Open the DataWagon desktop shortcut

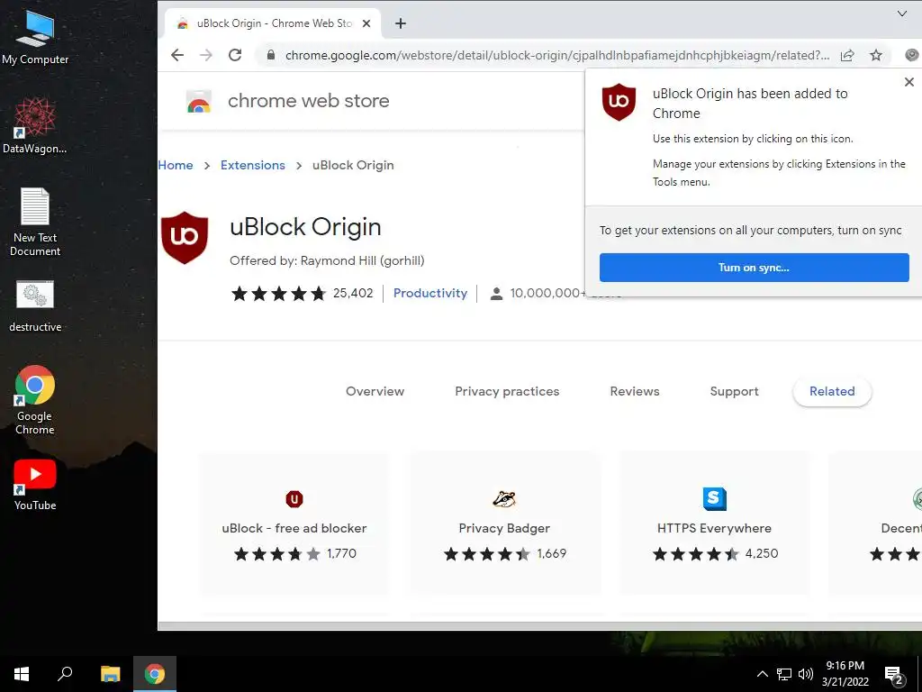pyautogui.click(x=35, y=126)
